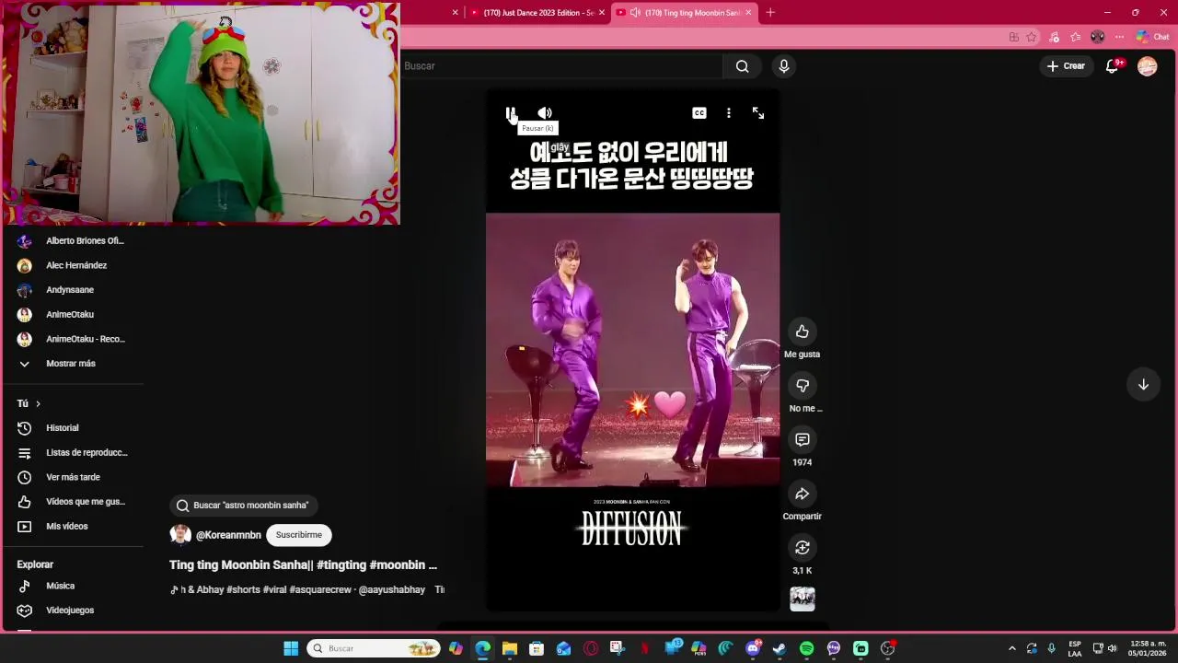
Task: Open the 1974 comments panel
Action: (x=803, y=439)
